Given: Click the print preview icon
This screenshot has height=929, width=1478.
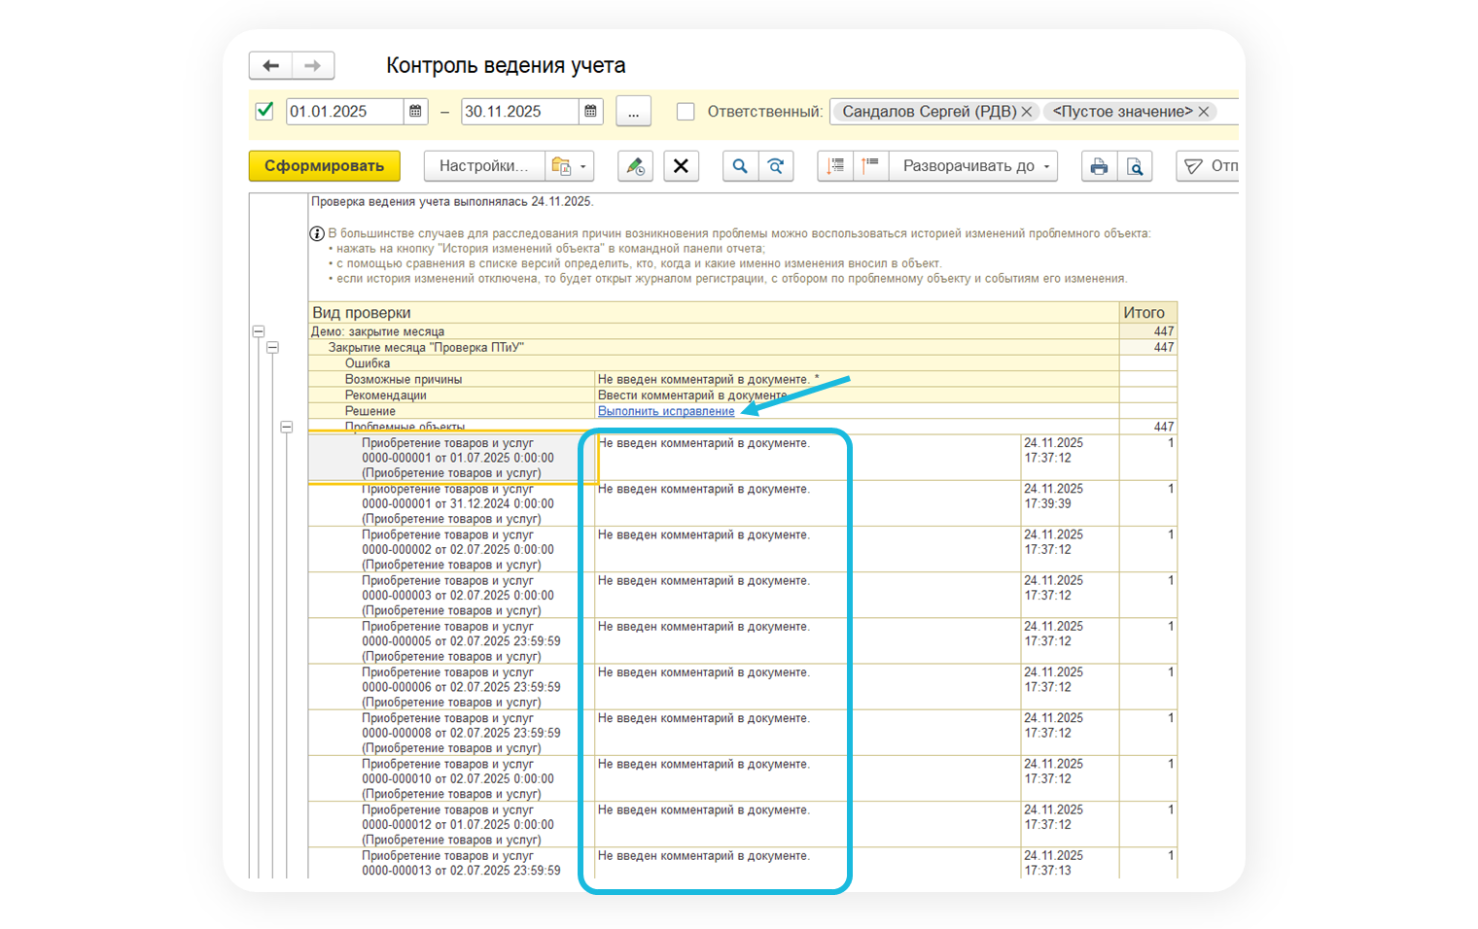Looking at the screenshot, I should pos(1135,166).
